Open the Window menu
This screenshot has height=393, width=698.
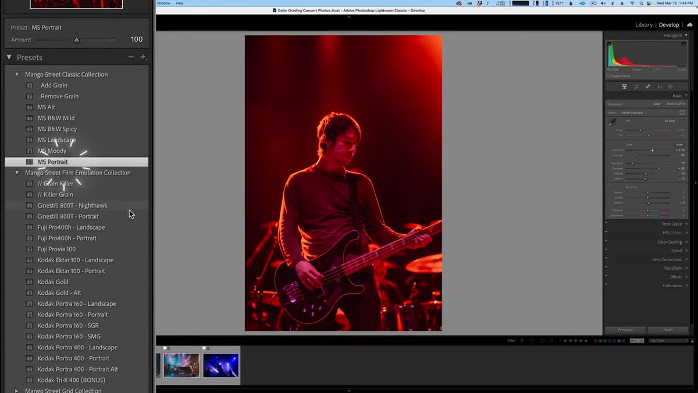(x=164, y=3)
